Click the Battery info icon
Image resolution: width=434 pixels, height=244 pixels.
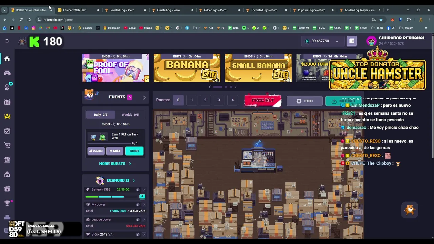tap(138, 190)
